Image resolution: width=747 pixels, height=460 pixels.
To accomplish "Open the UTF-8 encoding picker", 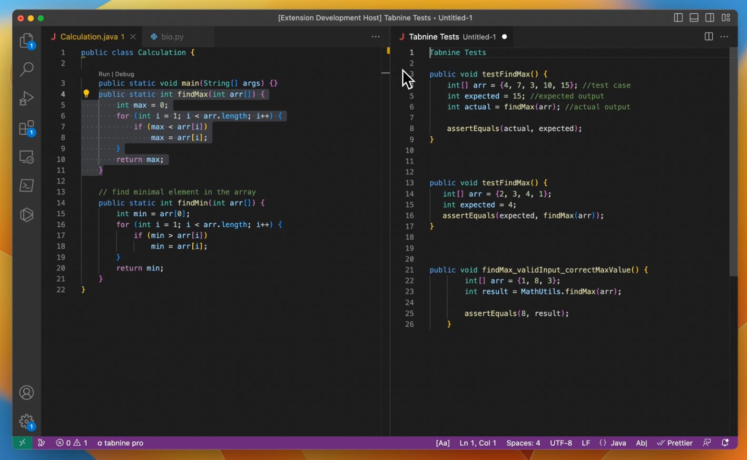I will 561,443.
